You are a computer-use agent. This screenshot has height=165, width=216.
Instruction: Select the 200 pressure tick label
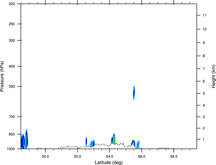(x=12, y=4)
